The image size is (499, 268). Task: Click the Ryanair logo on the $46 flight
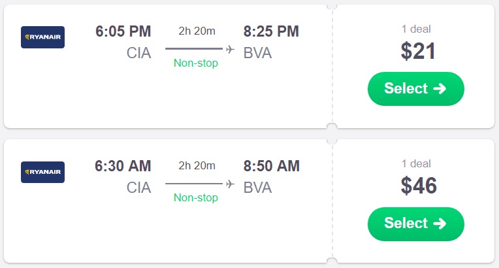42,172
